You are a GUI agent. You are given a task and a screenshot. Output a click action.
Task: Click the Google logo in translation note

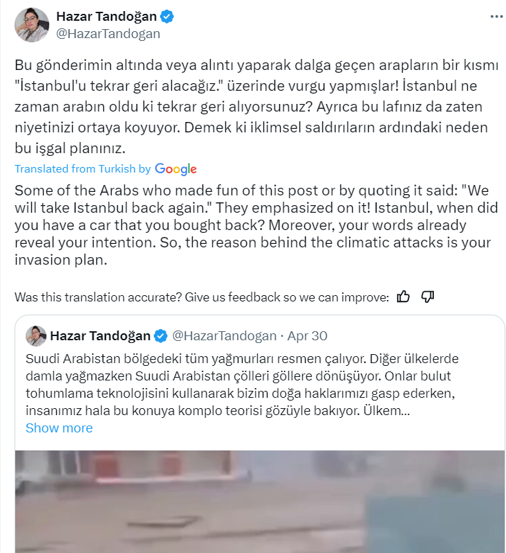pos(176,169)
